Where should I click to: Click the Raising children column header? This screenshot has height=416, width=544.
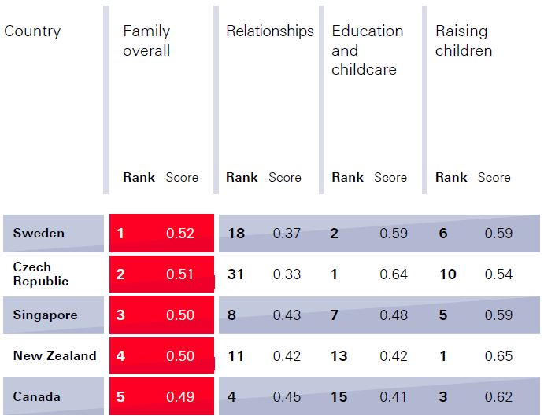pos(464,41)
